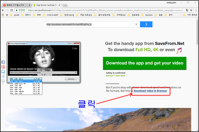Expand more share options arrow
Screen dimensions: 199x132
[x=3, y=84]
